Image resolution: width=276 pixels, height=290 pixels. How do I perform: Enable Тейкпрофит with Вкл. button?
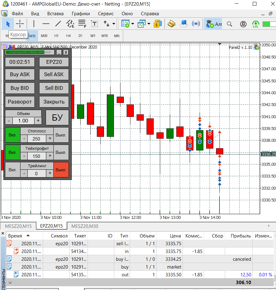pos(12,152)
